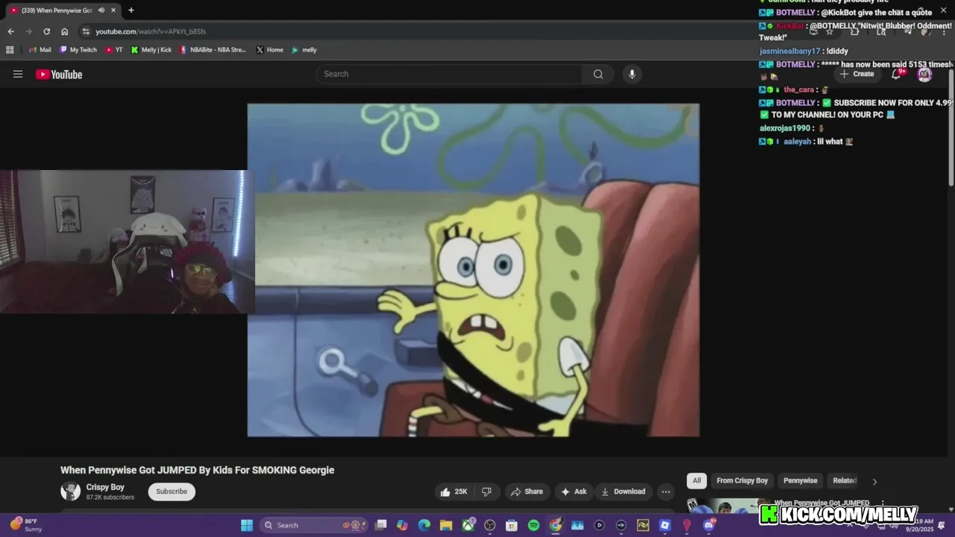Open the YT bookmark
Screen dimensions: 955x537
click(114, 50)
